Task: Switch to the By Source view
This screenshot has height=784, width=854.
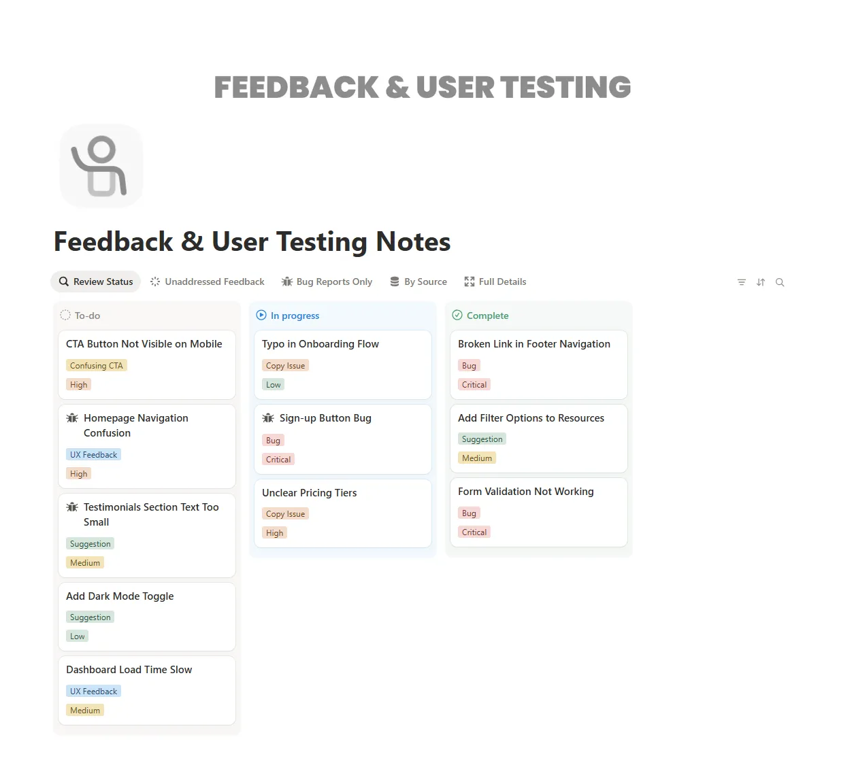Action: (418, 282)
